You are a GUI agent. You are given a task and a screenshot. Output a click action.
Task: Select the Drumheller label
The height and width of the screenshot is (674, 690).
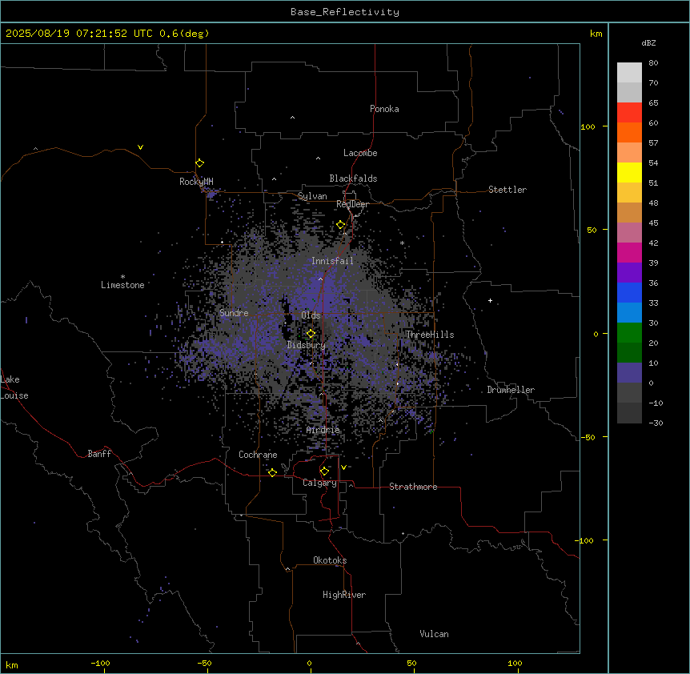pos(511,390)
